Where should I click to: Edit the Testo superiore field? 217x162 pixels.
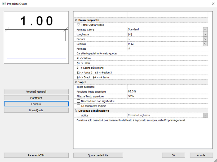pos(167,87)
